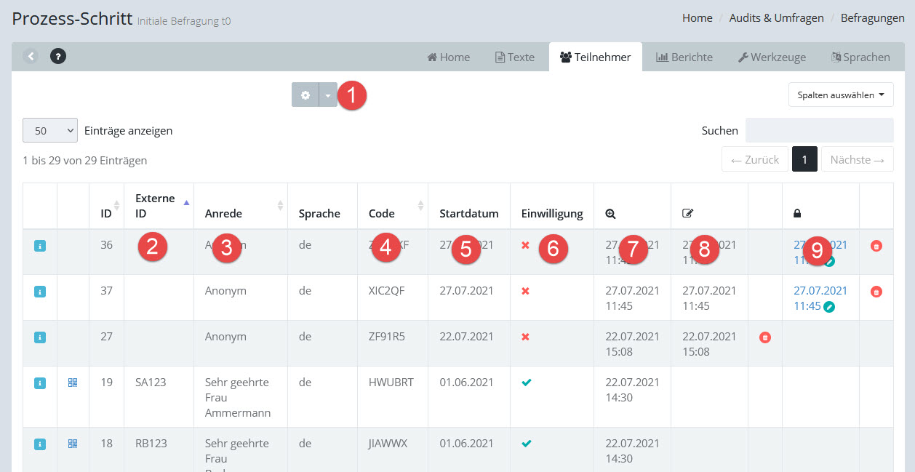Open the help question mark icon
Image resolution: width=915 pixels, height=472 pixels.
click(x=58, y=56)
